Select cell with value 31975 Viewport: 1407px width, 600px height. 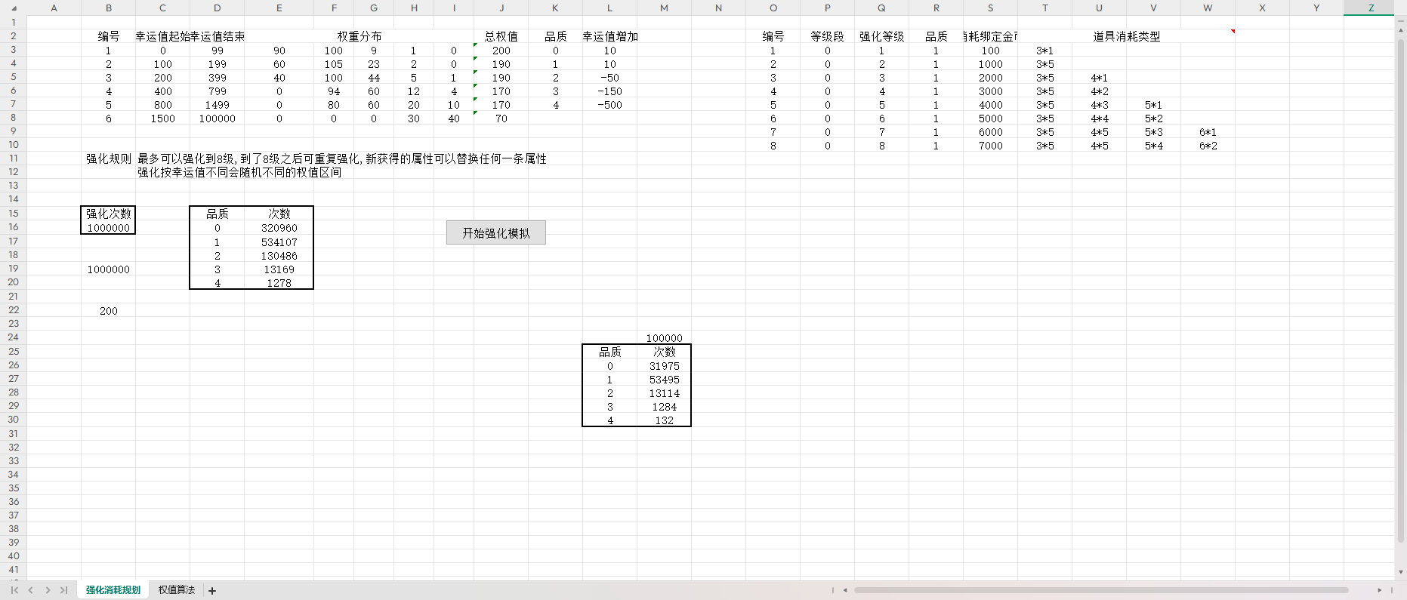pyautogui.click(x=664, y=366)
